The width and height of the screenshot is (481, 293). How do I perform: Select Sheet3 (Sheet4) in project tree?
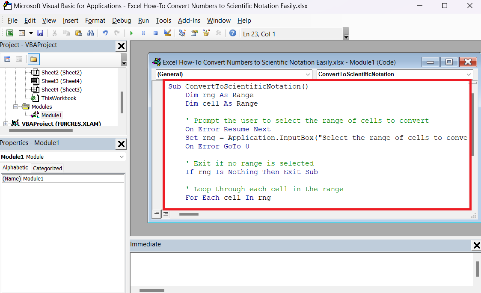coord(61,81)
